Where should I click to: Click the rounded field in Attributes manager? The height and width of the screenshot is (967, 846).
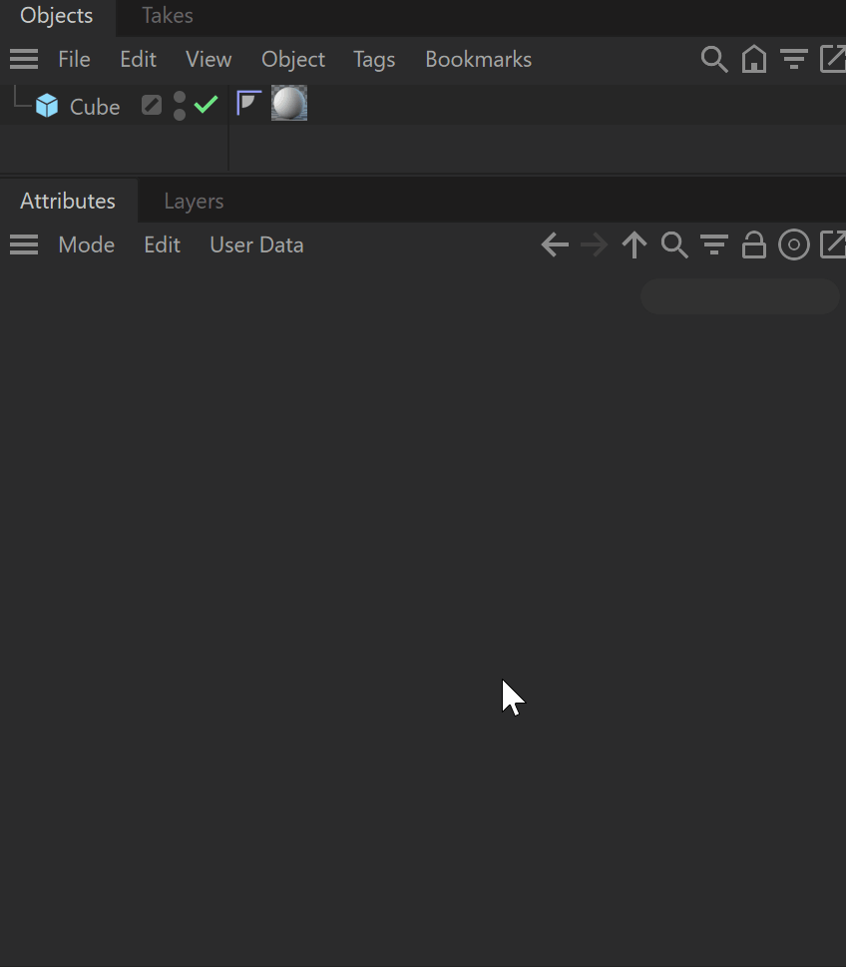[740, 296]
